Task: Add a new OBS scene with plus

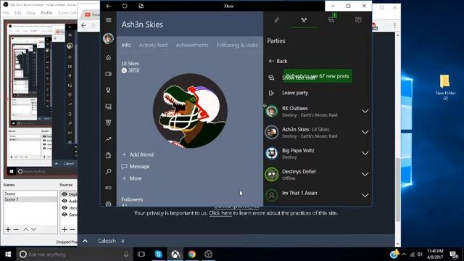Action: point(8,229)
